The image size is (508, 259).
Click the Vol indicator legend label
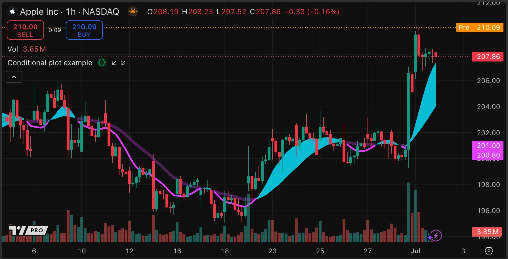point(13,49)
